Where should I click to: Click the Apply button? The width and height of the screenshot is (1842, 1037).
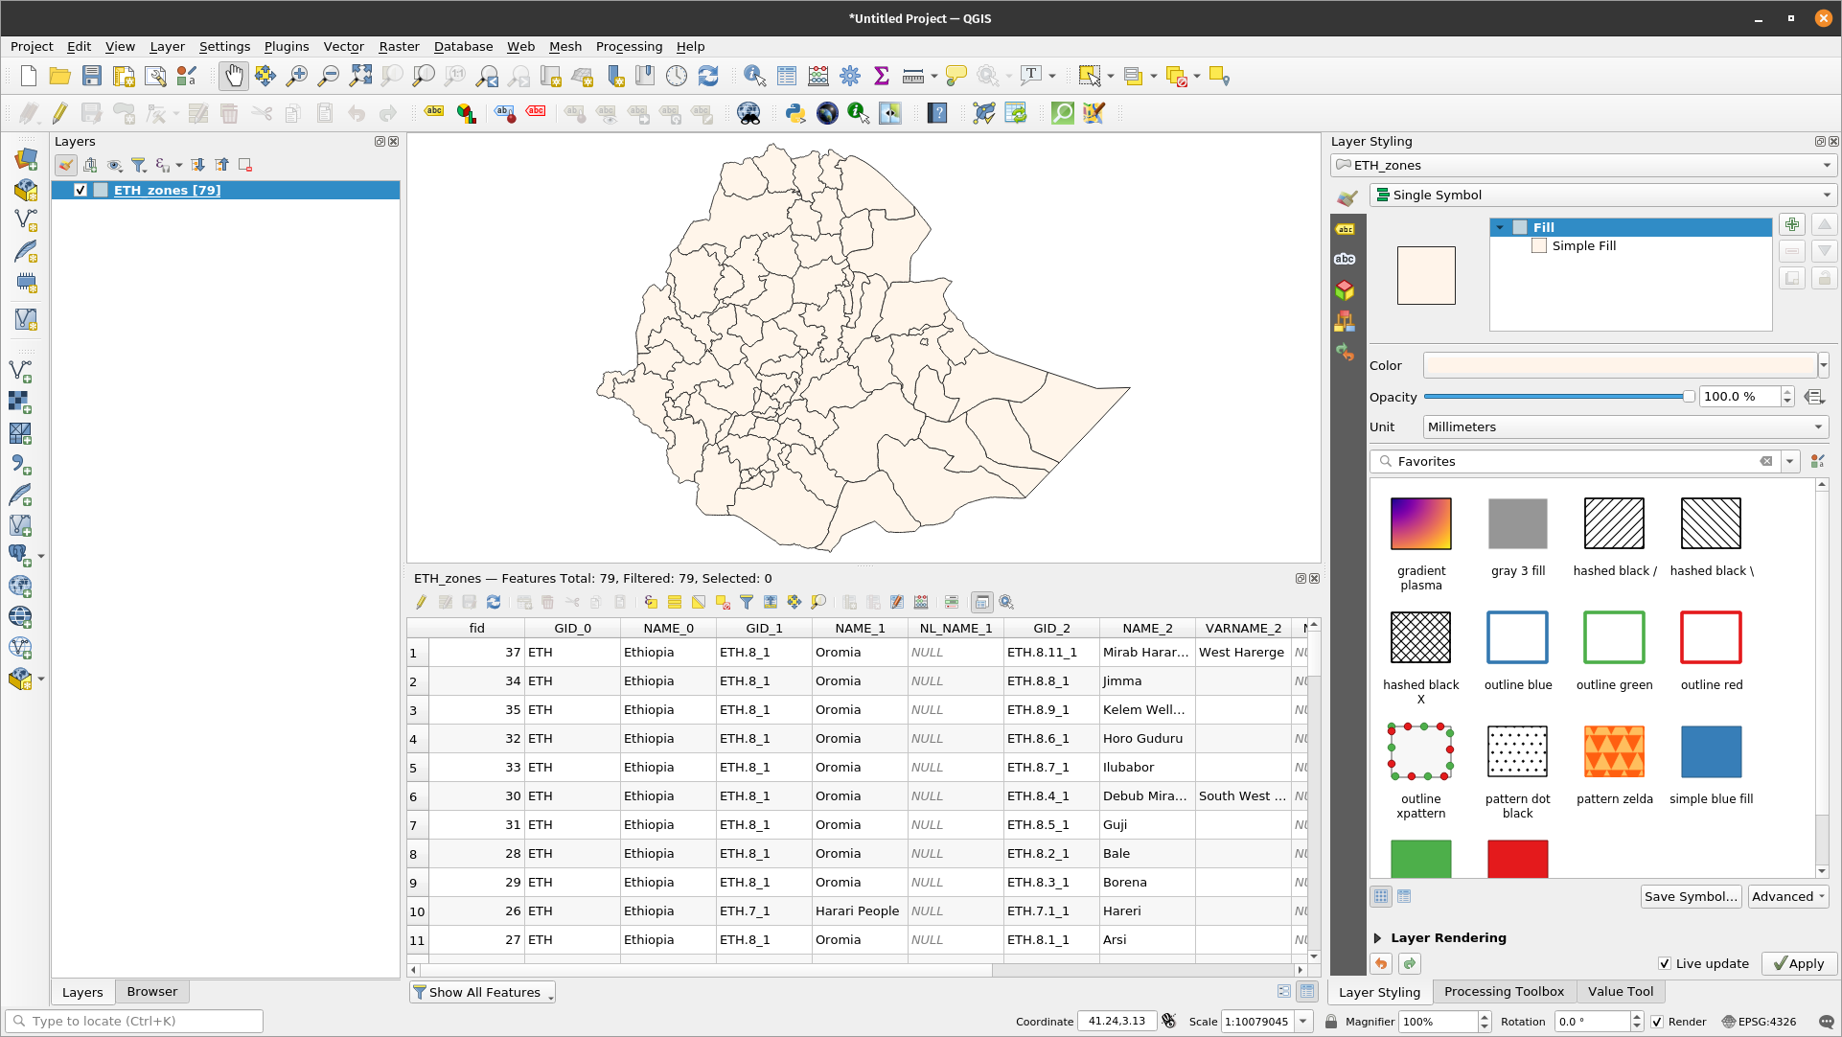pyautogui.click(x=1799, y=964)
